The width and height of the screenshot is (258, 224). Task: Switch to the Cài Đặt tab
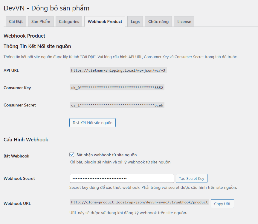16,21
